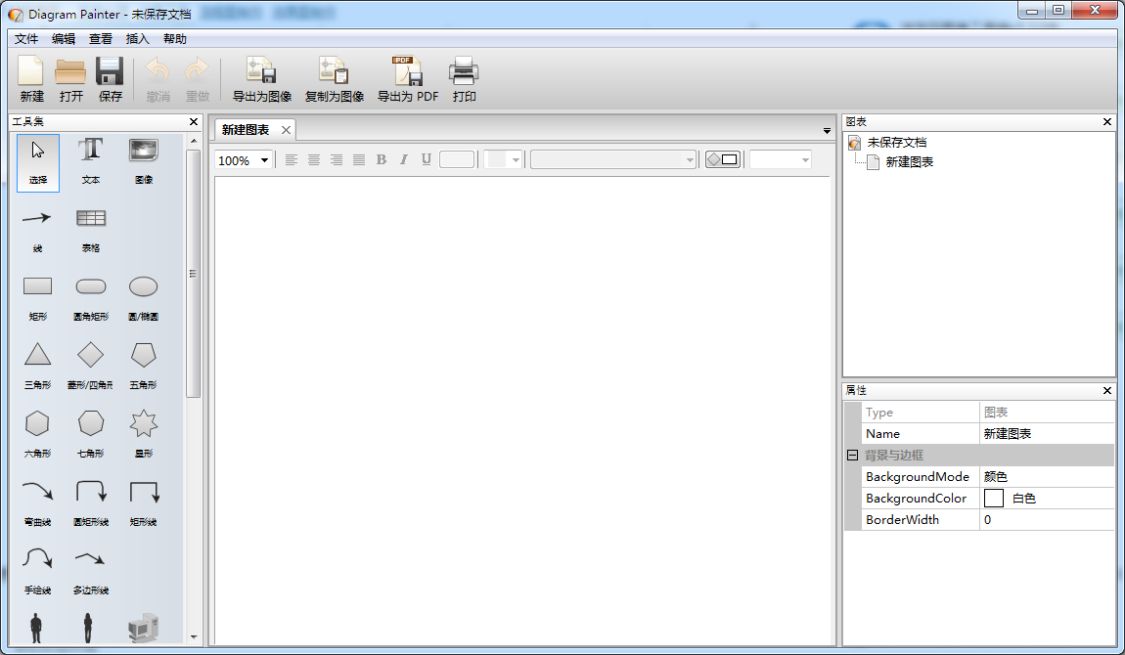The image size is (1125, 655).
Task: Insert the computer clipart shape
Action: pos(144,628)
